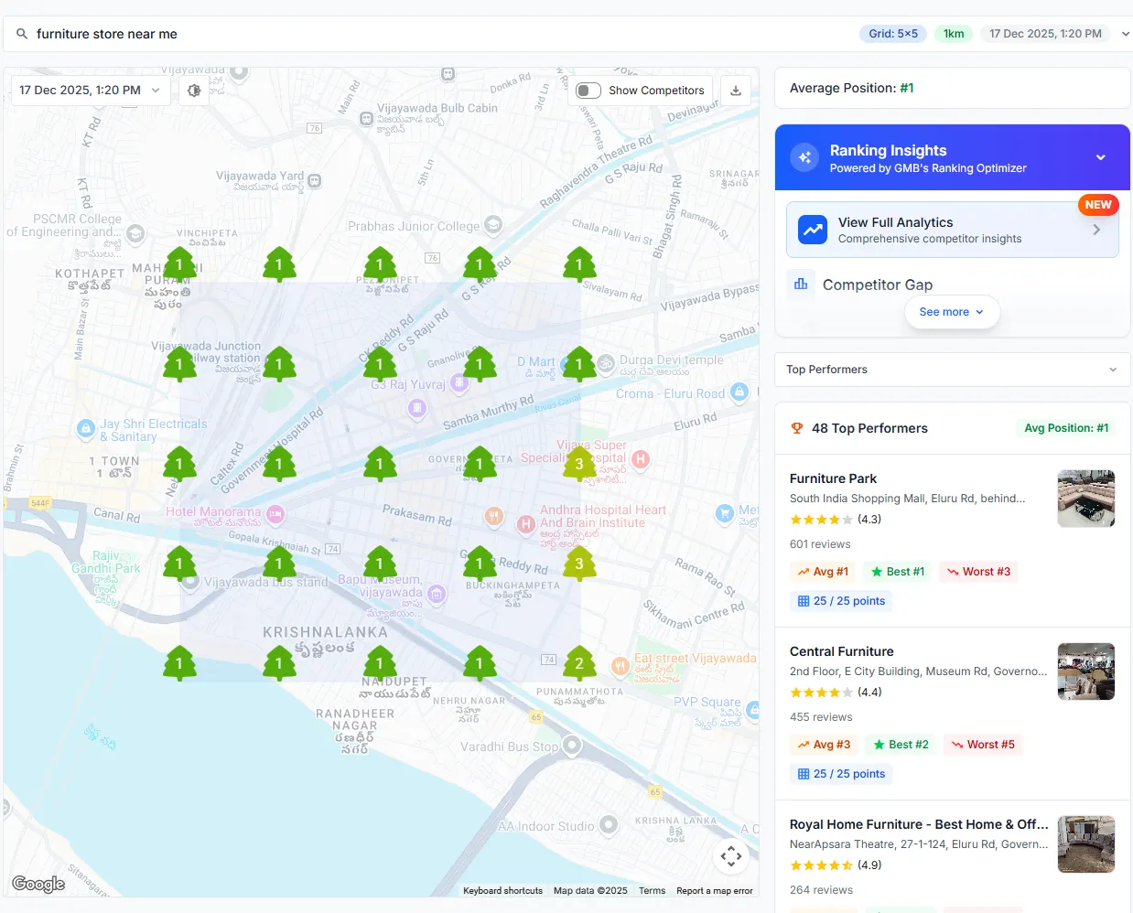Image resolution: width=1133 pixels, height=913 pixels.
Task: Open View Full Analytics
Action: [952, 229]
